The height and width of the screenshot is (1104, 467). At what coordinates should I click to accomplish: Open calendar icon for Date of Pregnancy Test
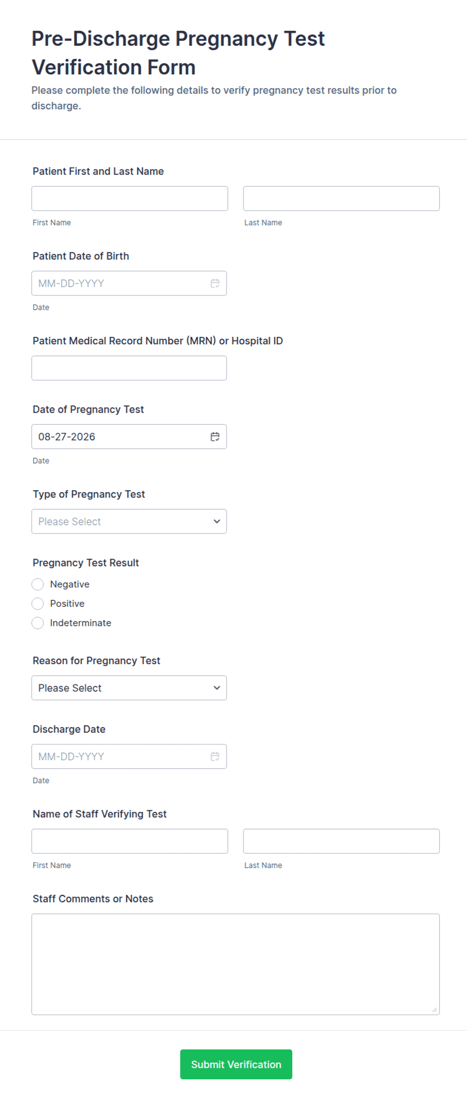pos(215,437)
